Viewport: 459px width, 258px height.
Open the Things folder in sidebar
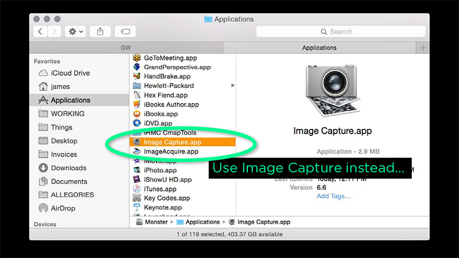55,127
